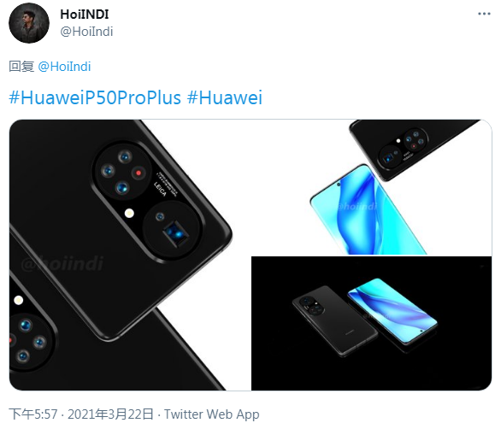Open the HoiINDI profile avatar
This screenshot has width=501, height=423.
29,23
